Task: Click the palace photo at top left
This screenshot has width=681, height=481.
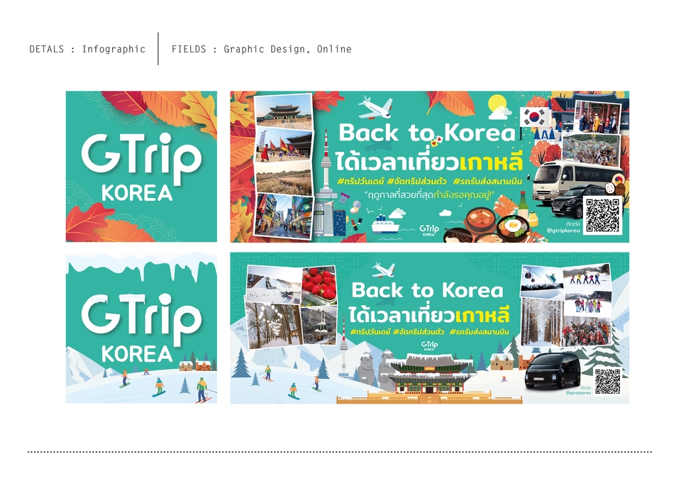Action: pyautogui.click(x=284, y=111)
